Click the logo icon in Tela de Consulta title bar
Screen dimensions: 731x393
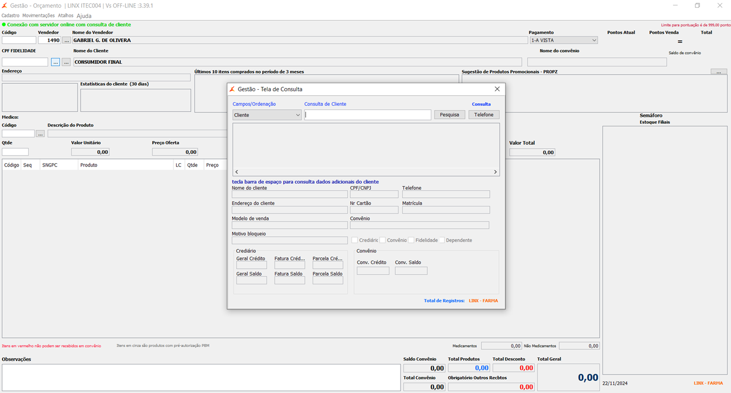[x=232, y=89]
